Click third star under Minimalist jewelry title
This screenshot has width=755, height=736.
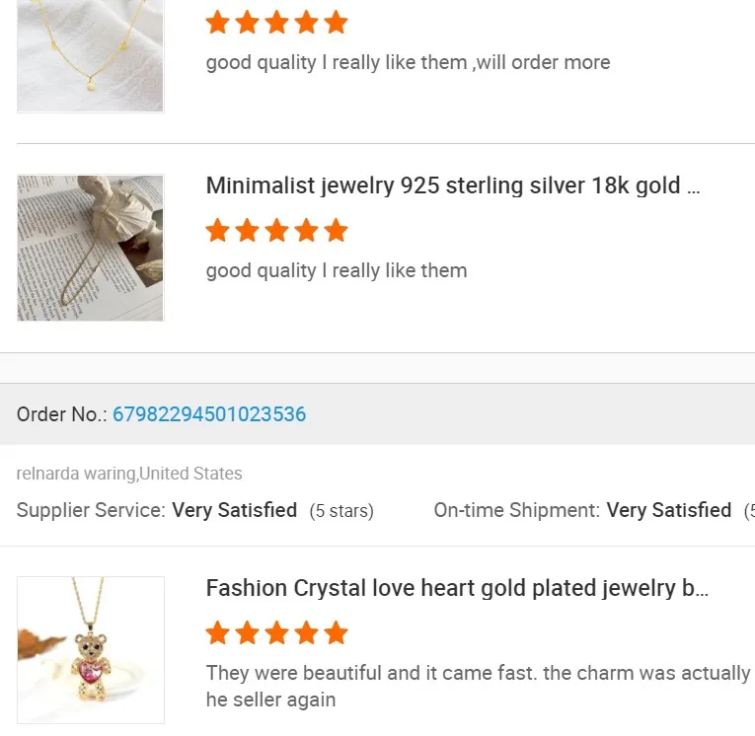277,231
